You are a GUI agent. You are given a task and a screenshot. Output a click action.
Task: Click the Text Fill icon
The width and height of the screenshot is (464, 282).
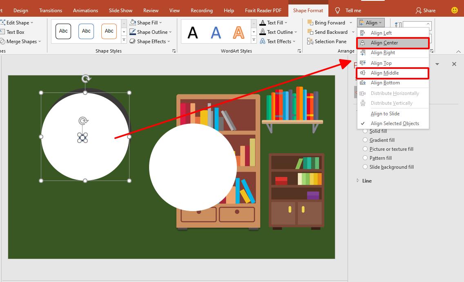263,22
